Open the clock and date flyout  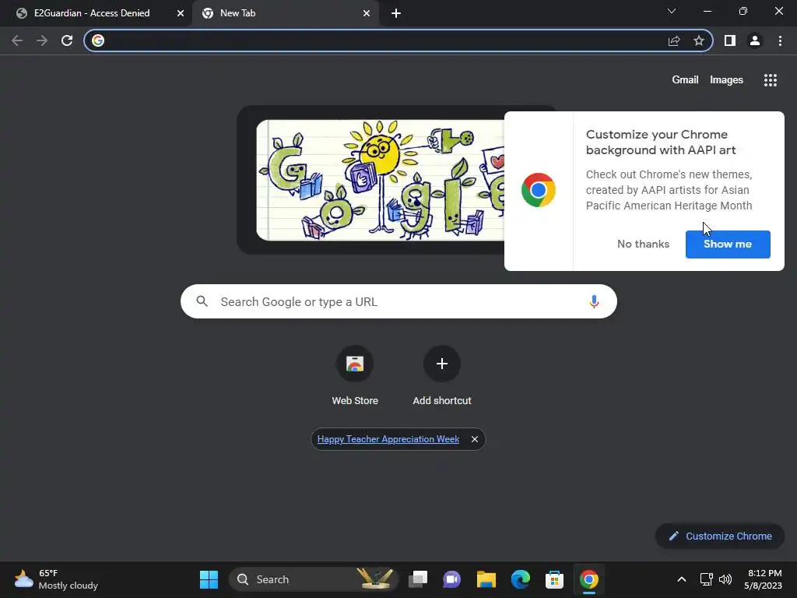tap(763, 579)
